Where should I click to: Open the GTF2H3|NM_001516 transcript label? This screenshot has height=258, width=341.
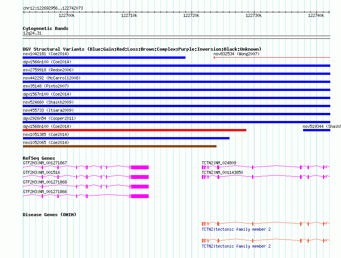41,172
